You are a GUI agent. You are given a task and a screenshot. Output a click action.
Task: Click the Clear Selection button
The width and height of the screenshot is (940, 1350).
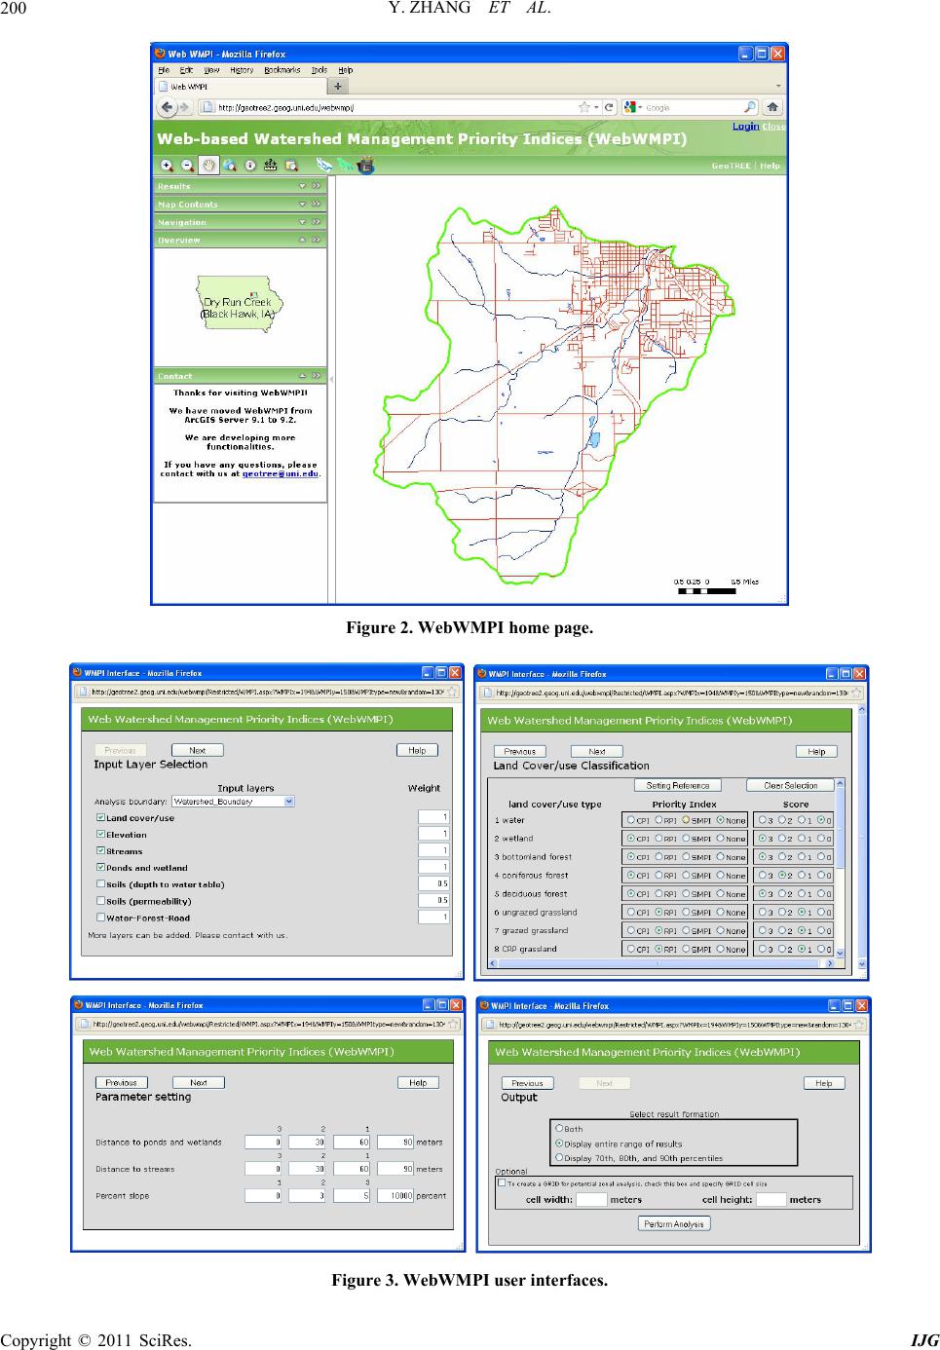790,785
